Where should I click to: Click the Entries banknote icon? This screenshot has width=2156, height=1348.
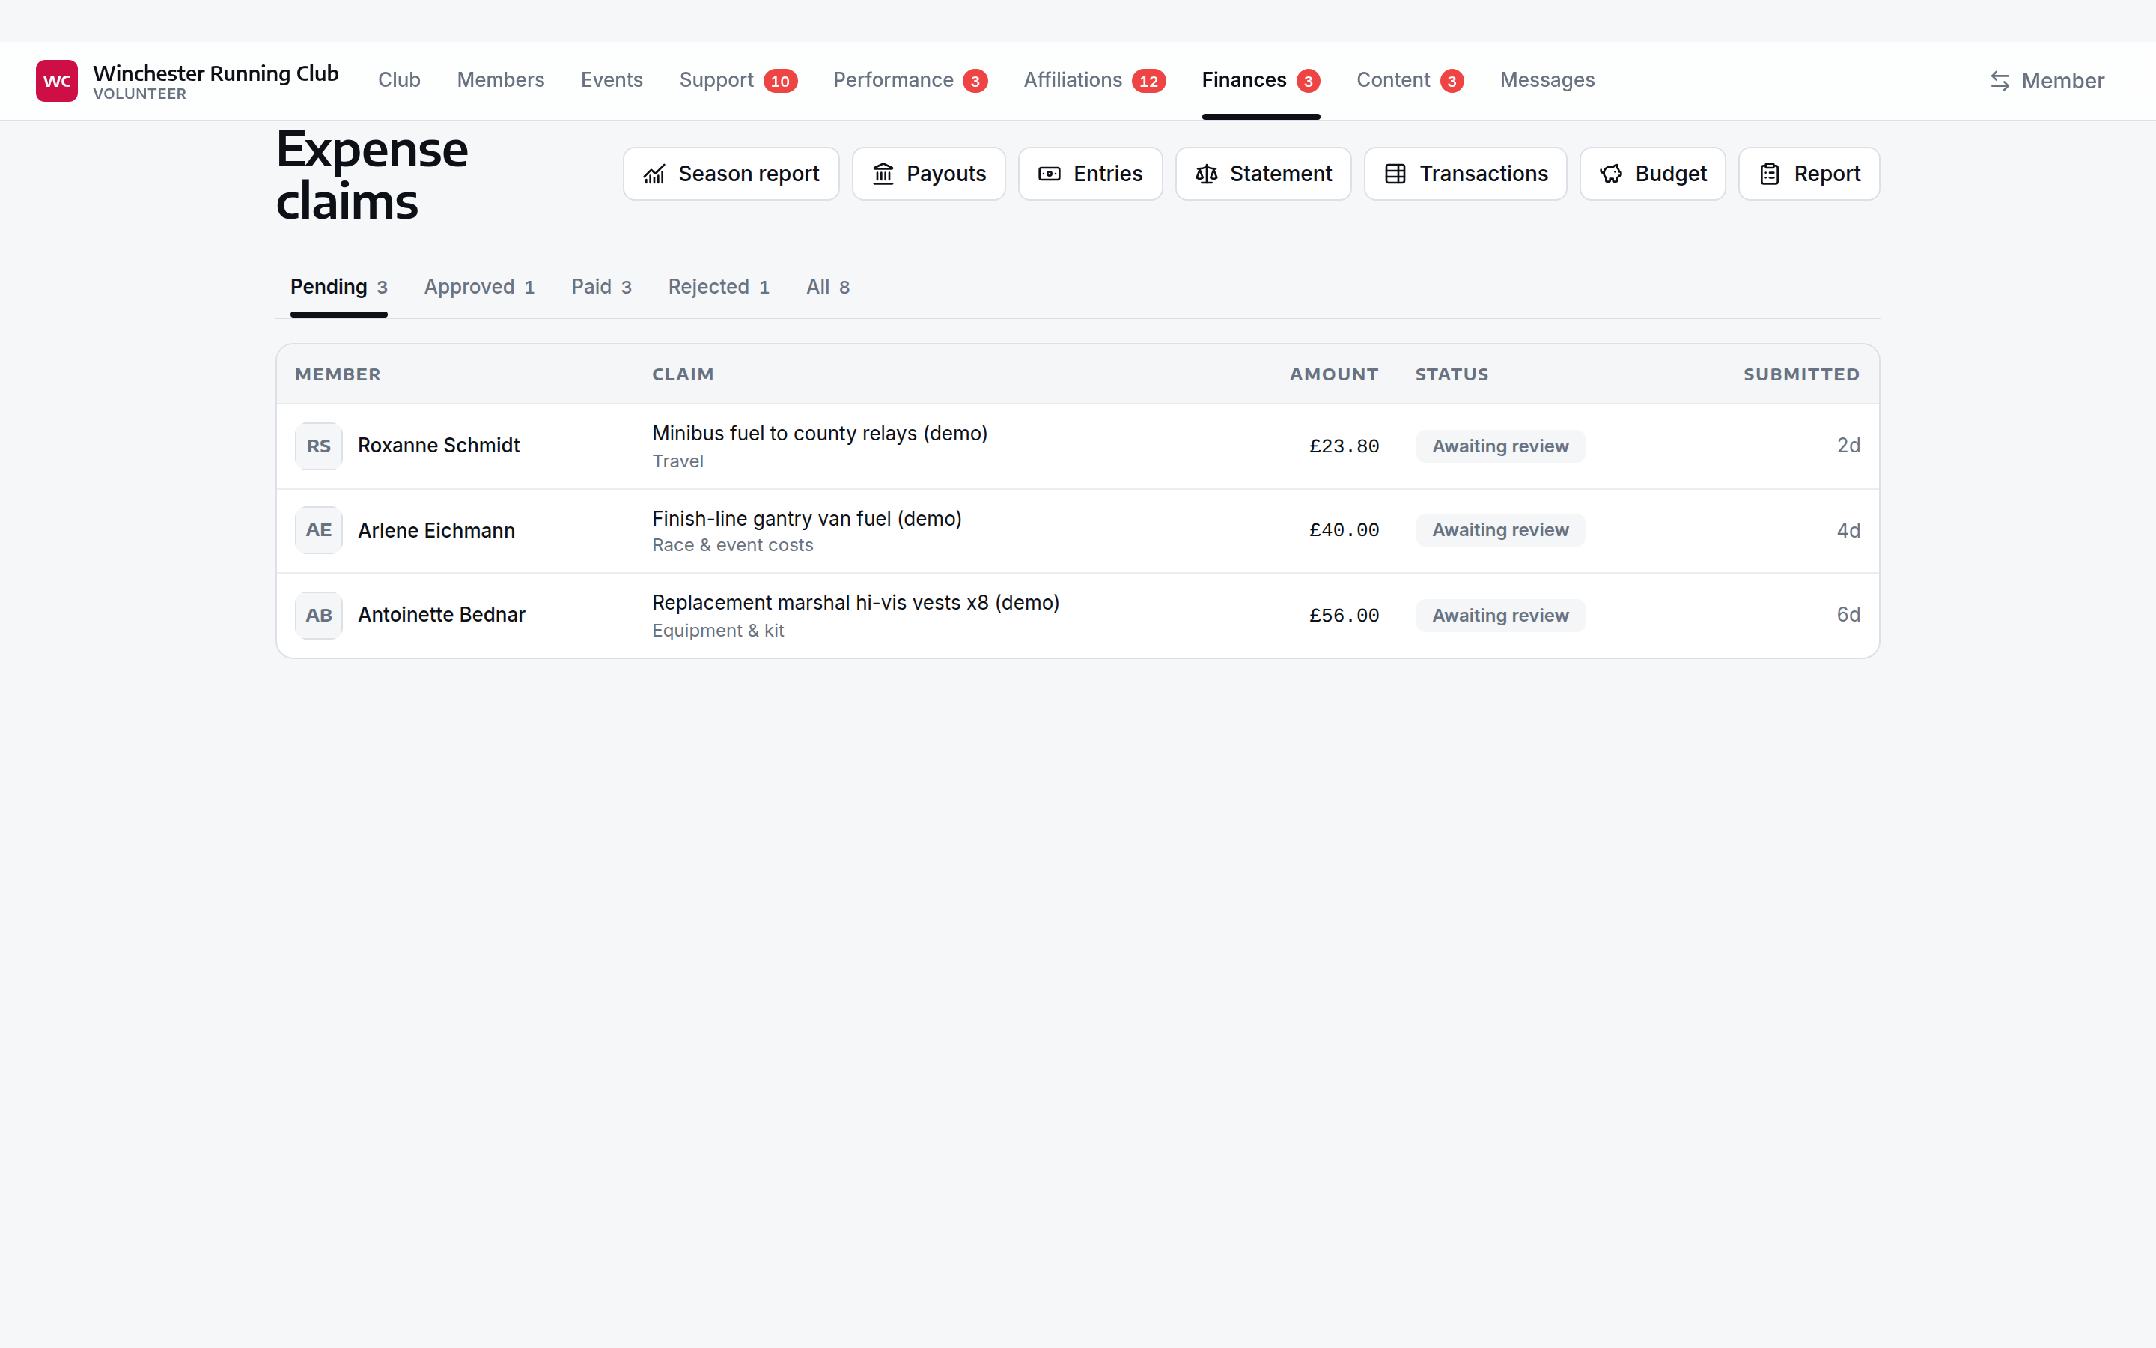tap(1050, 174)
